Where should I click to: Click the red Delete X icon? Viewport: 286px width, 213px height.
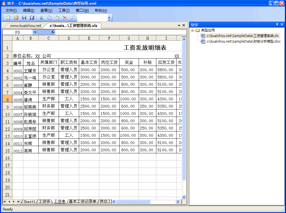65,18
